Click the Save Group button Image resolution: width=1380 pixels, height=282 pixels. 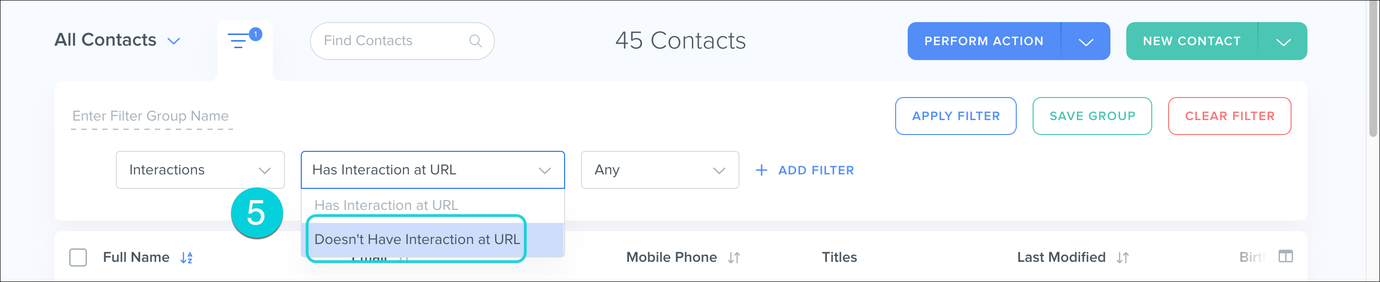[x=1092, y=116]
